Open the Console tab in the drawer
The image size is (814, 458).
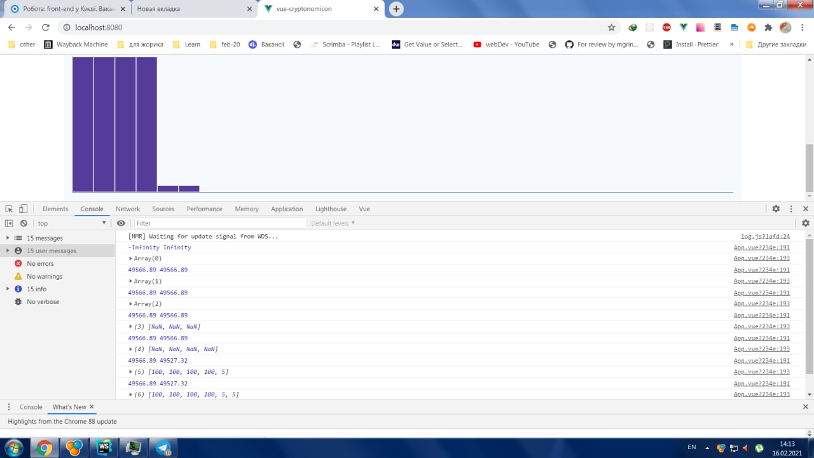coord(31,407)
